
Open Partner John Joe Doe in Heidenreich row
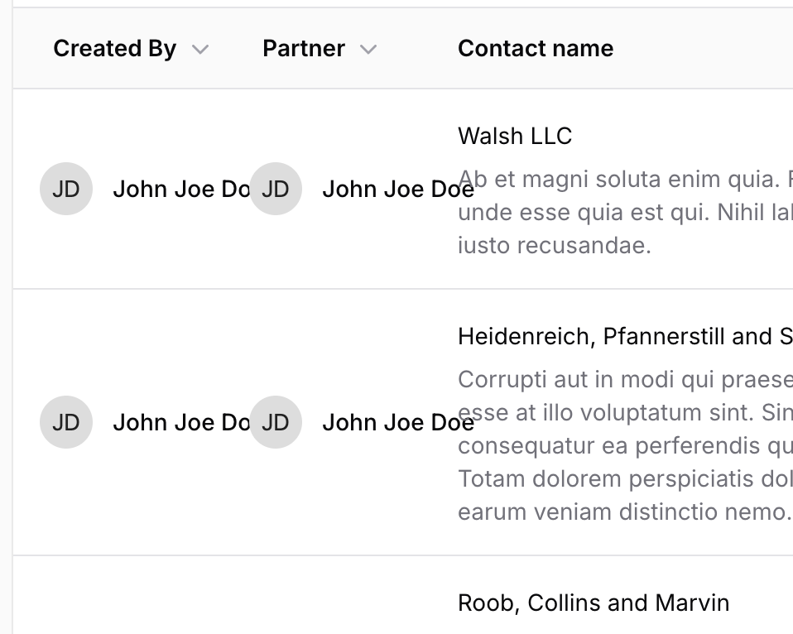[397, 423]
